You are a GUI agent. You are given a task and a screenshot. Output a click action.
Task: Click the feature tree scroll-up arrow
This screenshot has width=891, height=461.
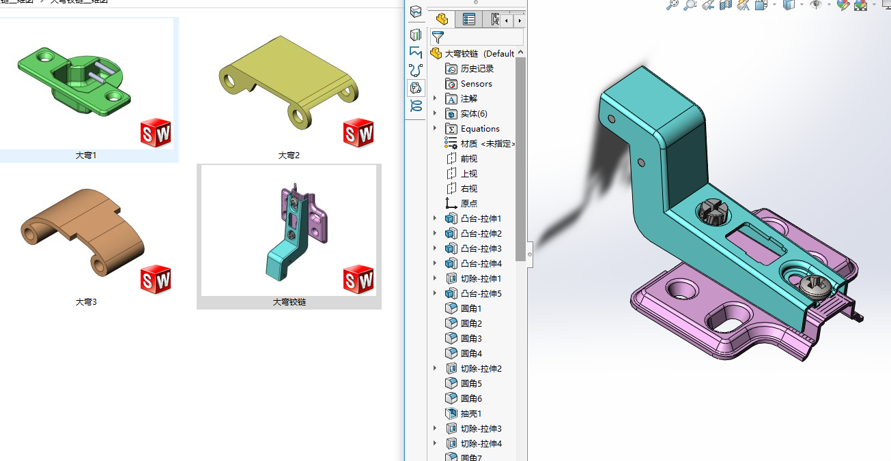click(521, 53)
